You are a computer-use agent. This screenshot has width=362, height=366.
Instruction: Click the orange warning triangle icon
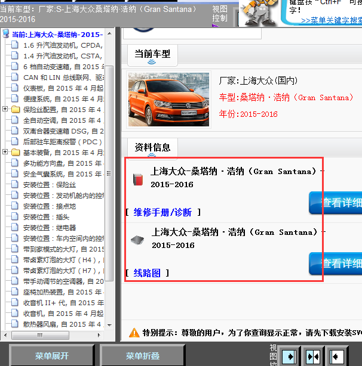click(x=134, y=333)
